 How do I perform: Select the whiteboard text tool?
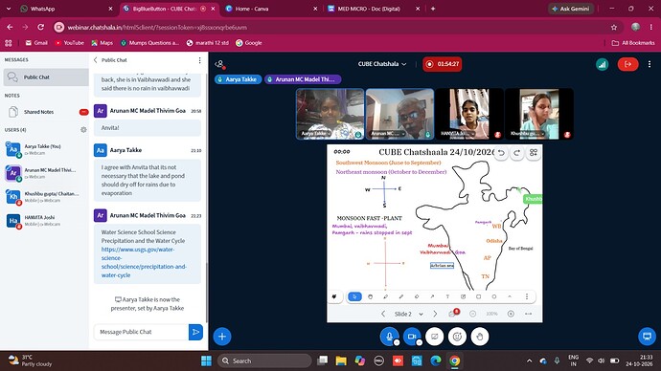click(447, 296)
